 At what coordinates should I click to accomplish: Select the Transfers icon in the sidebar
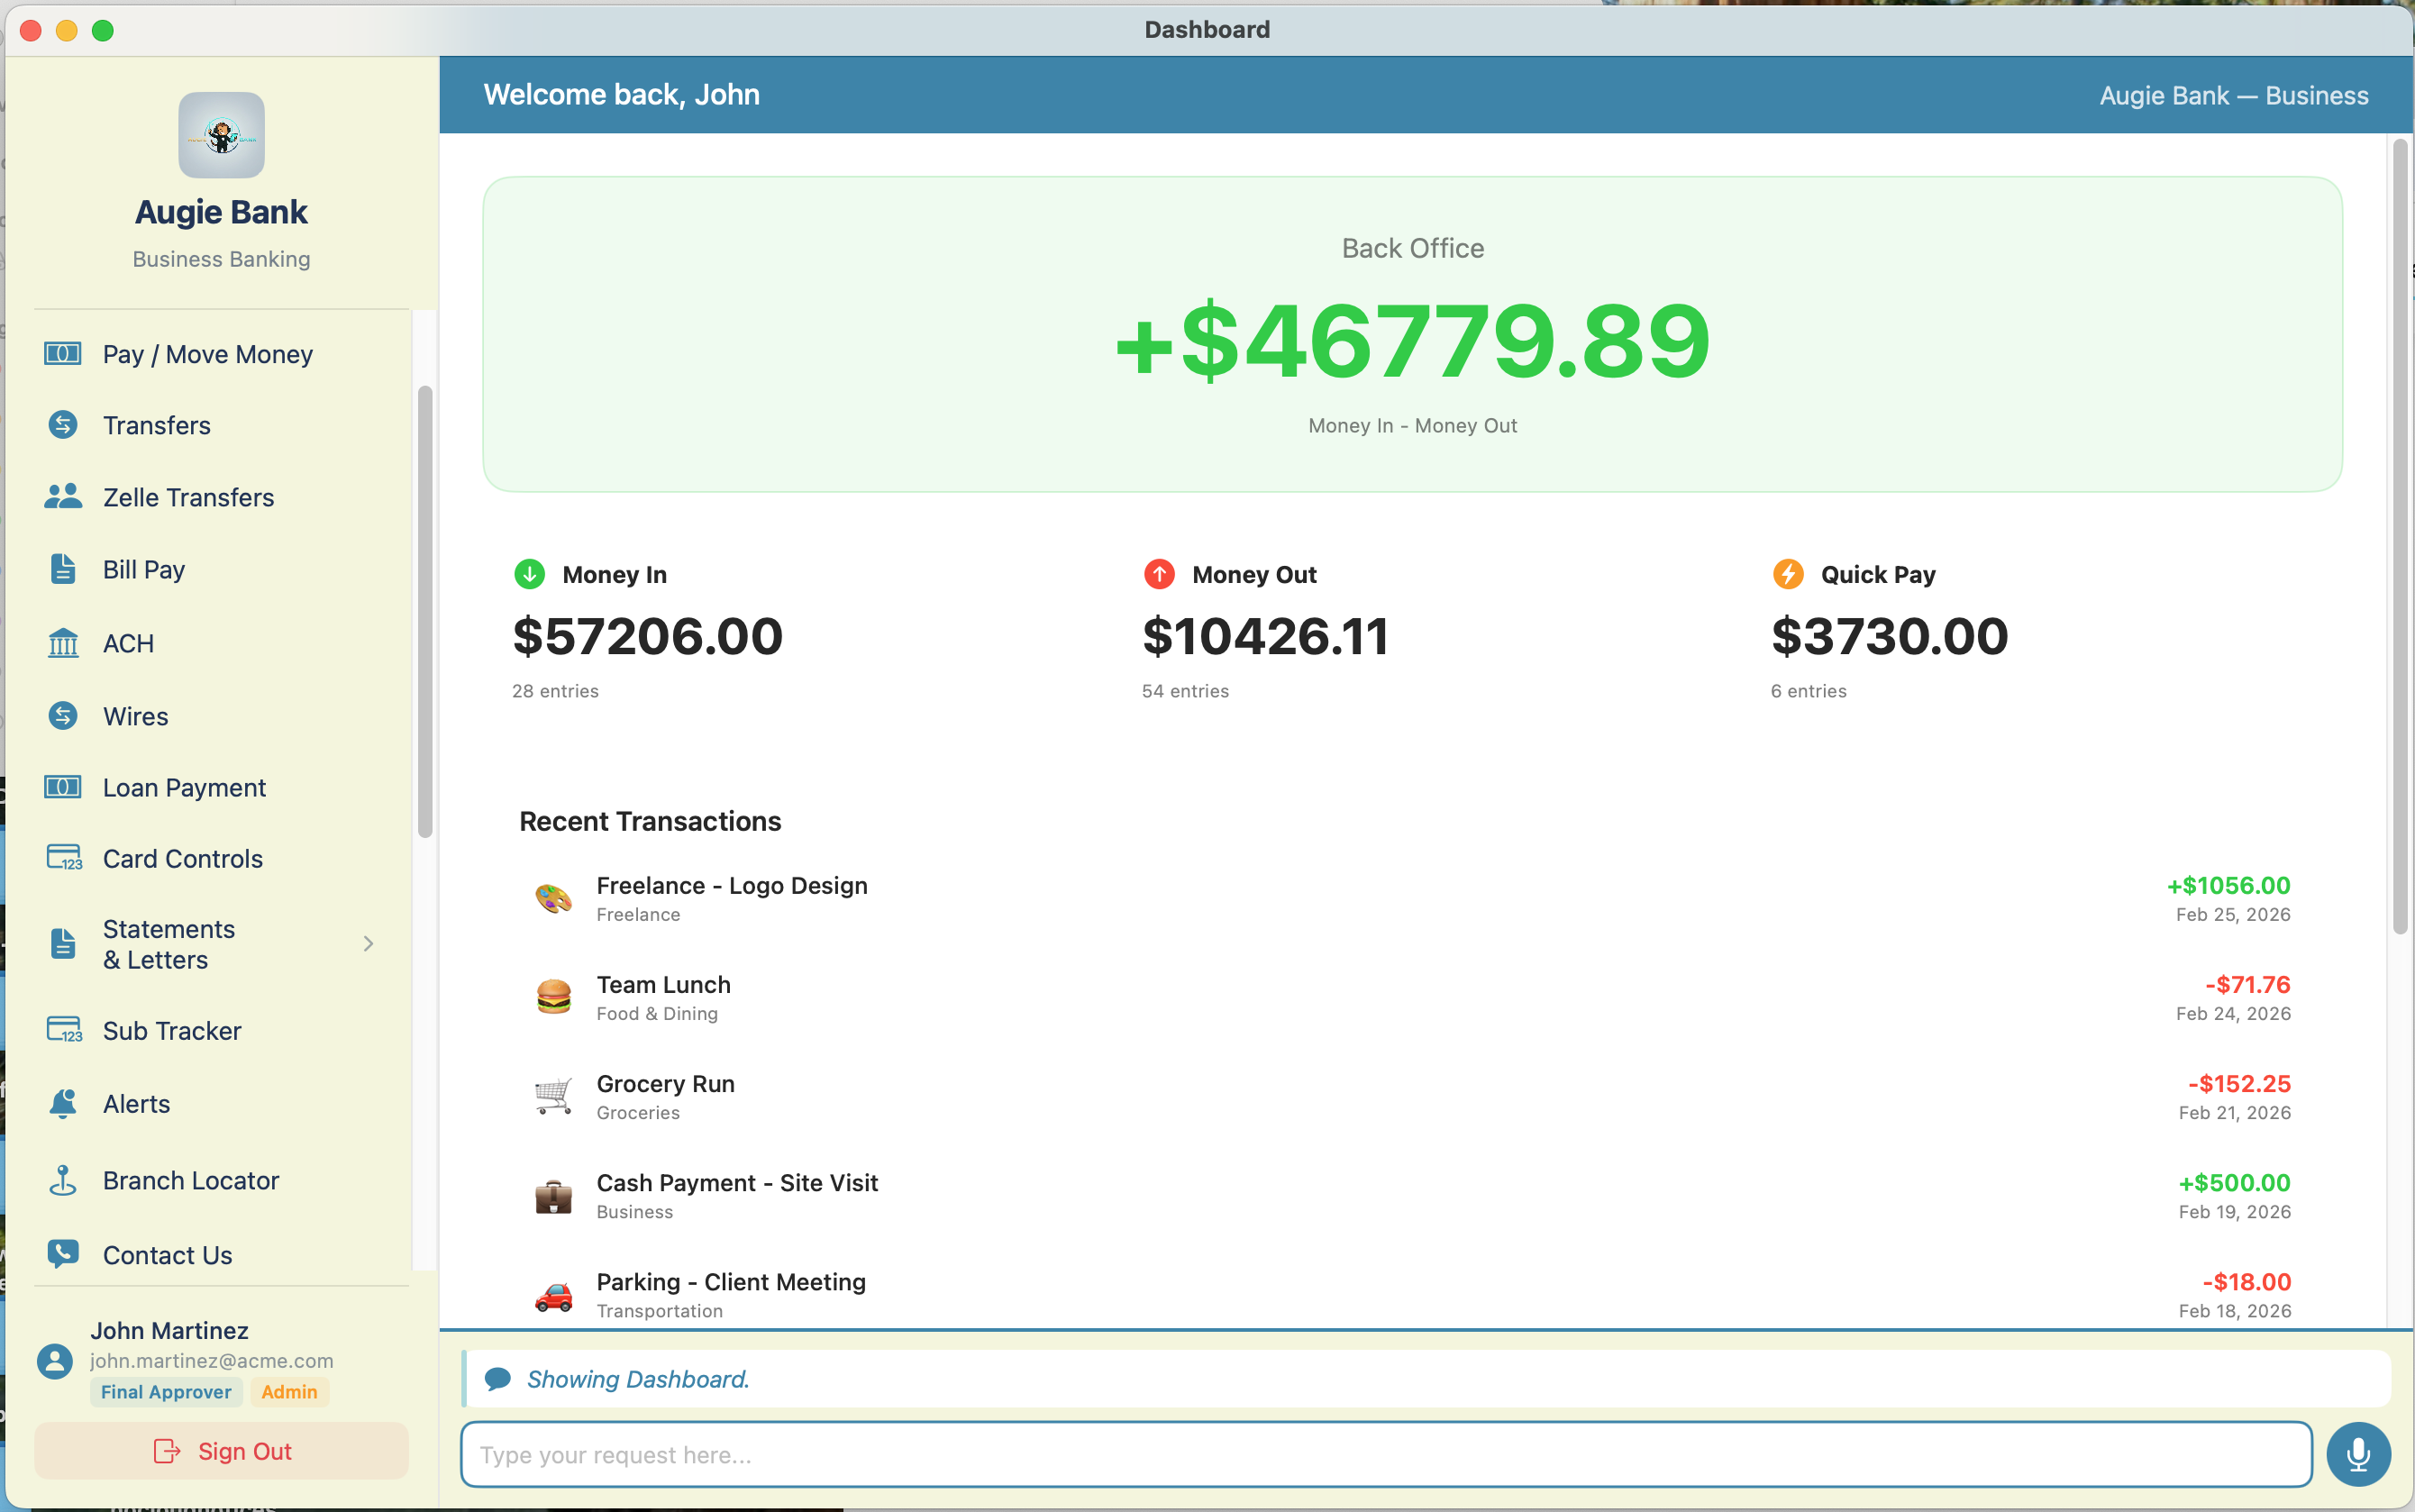coord(62,425)
